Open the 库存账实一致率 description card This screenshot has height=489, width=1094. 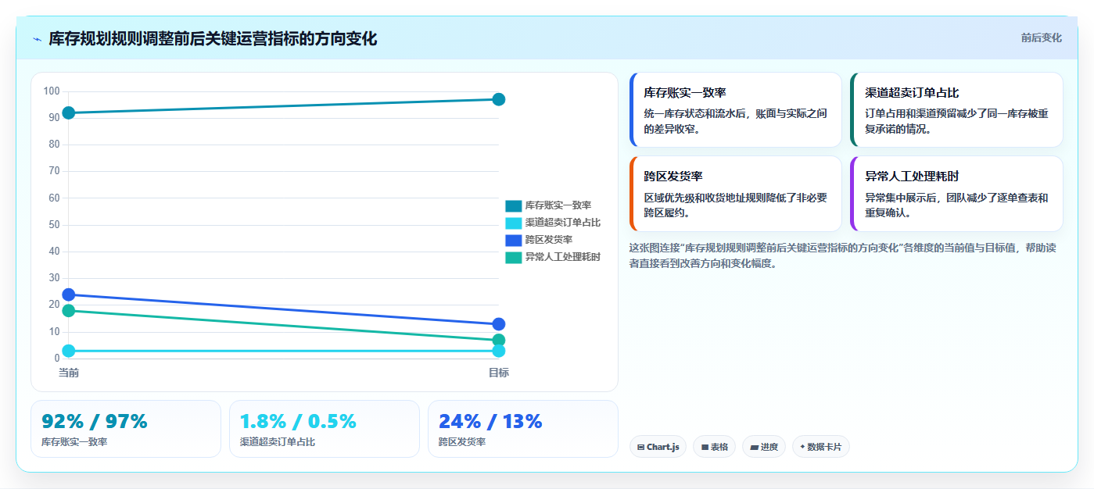(735, 110)
